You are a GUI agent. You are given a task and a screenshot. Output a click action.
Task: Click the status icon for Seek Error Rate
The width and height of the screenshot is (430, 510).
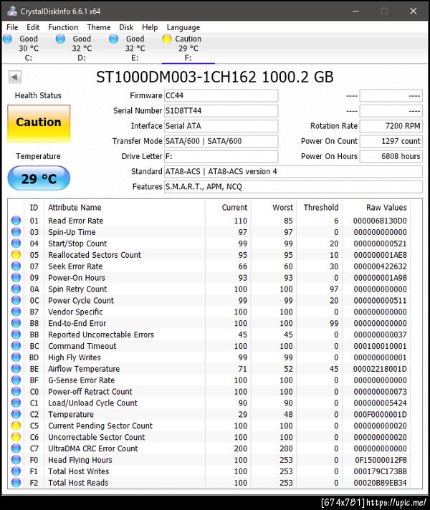pos(16,266)
